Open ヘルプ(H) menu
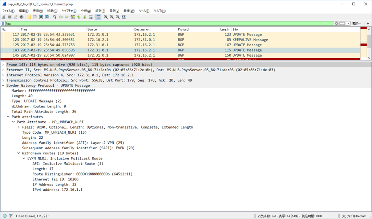This screenshot has height=219, width=372. coord(159,11)
